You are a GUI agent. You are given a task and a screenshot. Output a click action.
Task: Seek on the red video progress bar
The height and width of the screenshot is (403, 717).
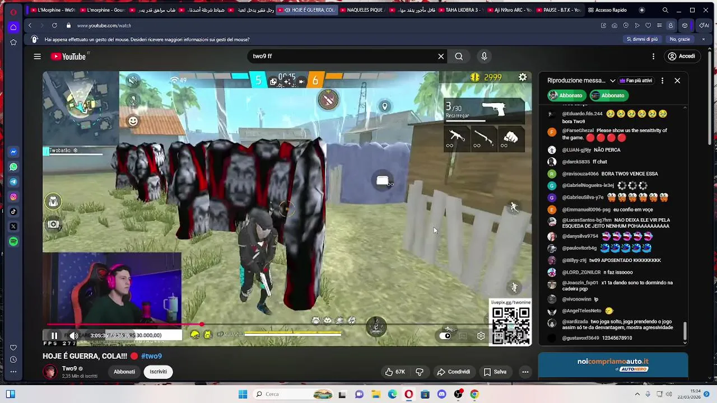pyautogui.click(x=287, y=325)
